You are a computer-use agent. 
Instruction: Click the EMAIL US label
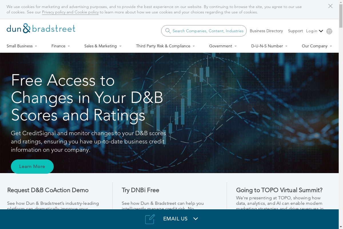tap(175, 219)
